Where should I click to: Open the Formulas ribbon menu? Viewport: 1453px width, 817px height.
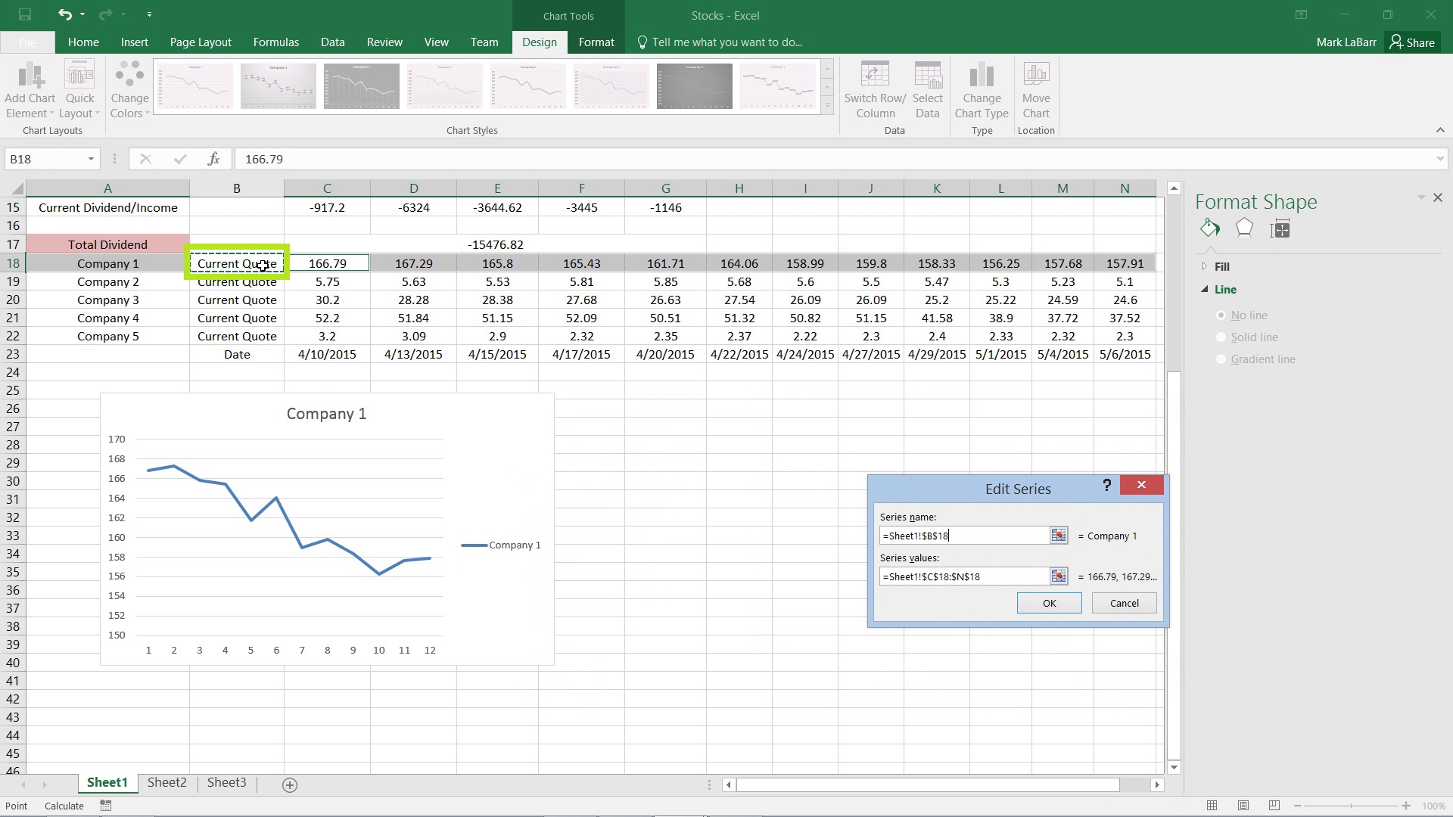pos(275,42)
